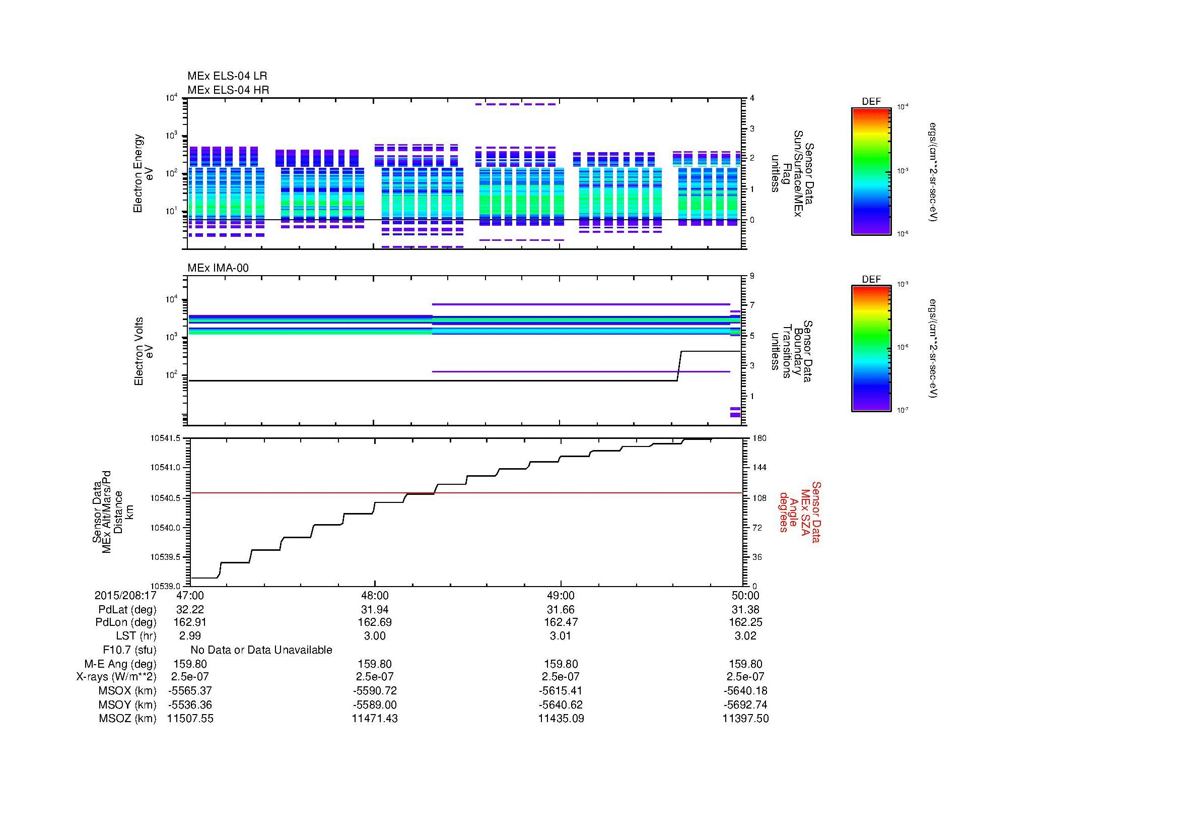Click the time label 48:00
1178x833 pixels.
[x=375, y=595]
